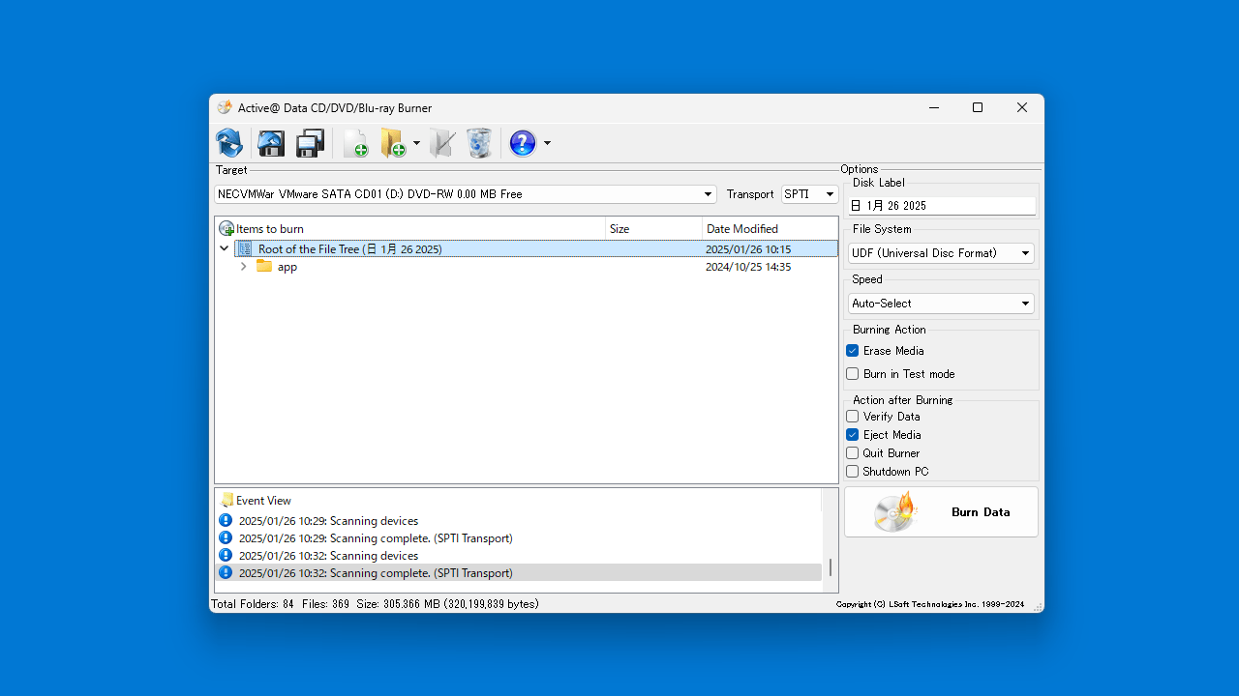Screen dimensions: 1239x696
Task: Click the Total Folders status bar text
Action: (375, 604)
